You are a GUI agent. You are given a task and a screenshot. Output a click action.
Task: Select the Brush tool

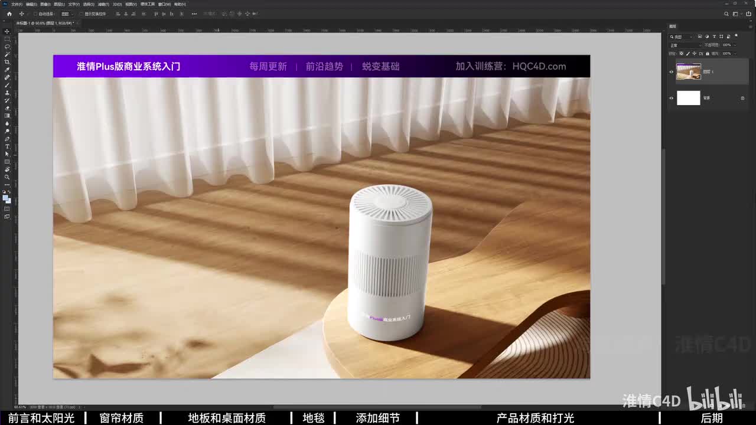coord(7,85)
